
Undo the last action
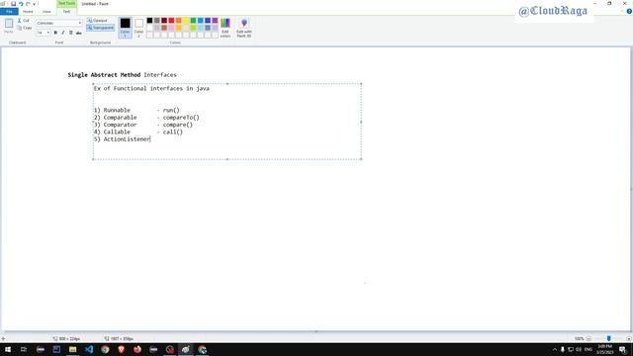[x=21, y=4]
